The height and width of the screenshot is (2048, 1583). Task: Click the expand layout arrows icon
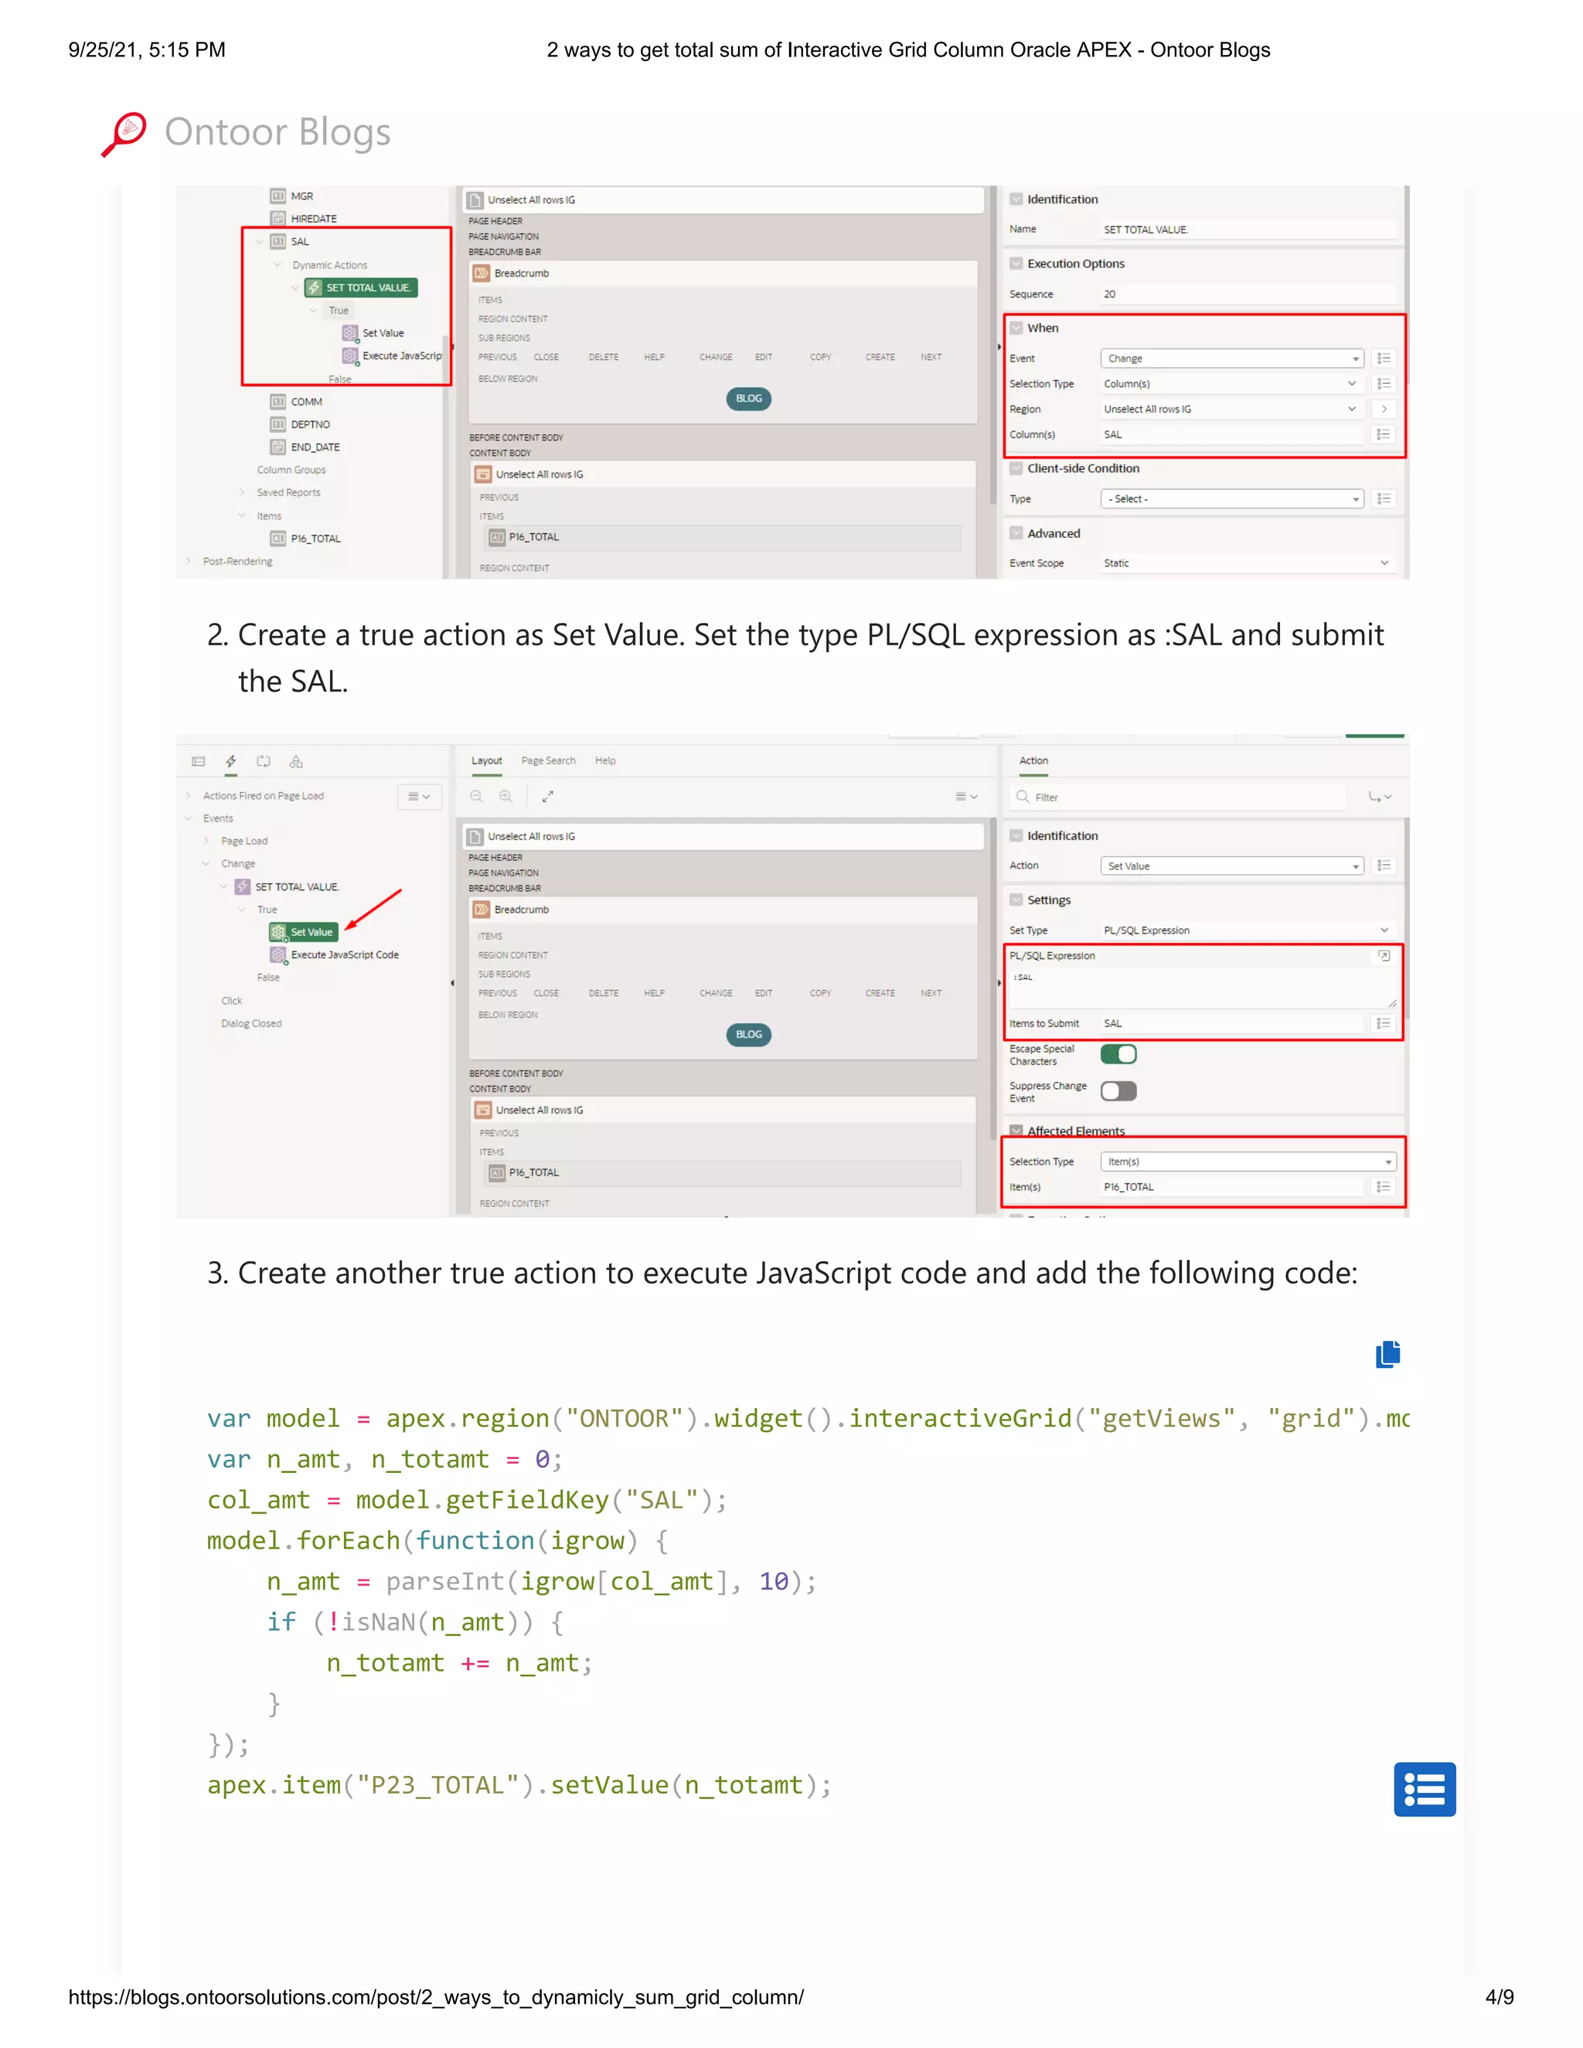(548, 796)
